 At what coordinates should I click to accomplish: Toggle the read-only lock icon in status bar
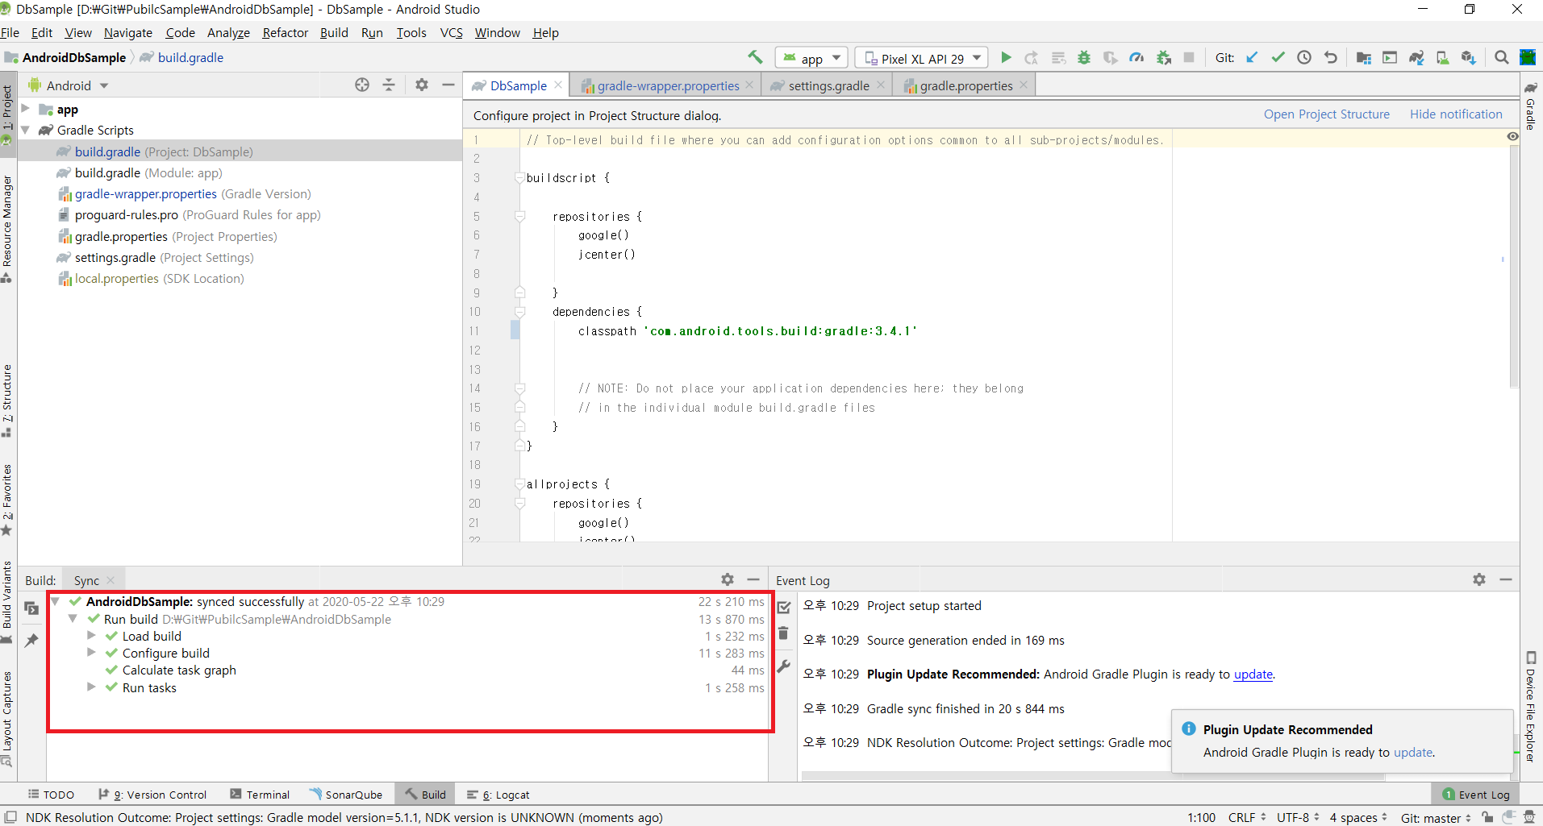pos(1487,817)
